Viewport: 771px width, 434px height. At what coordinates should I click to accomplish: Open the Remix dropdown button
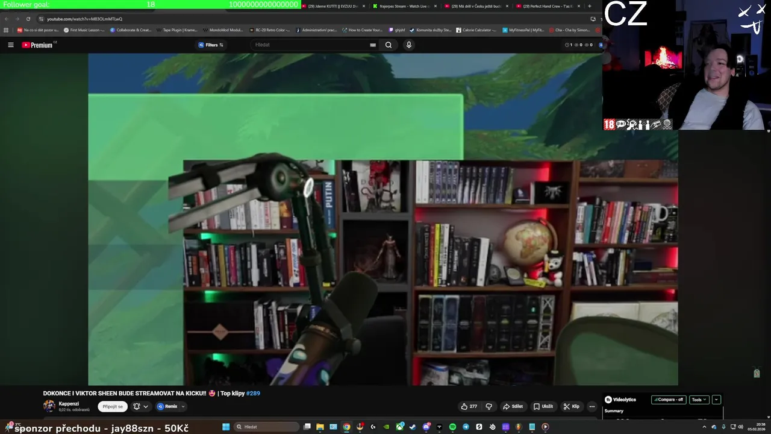171,406
